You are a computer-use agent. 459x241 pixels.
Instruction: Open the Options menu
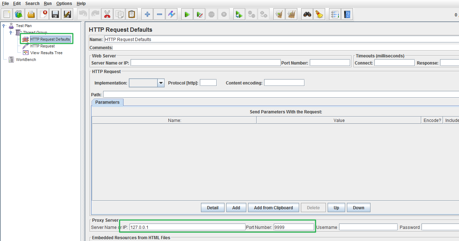pyautogui.click(x=64, y=4)
